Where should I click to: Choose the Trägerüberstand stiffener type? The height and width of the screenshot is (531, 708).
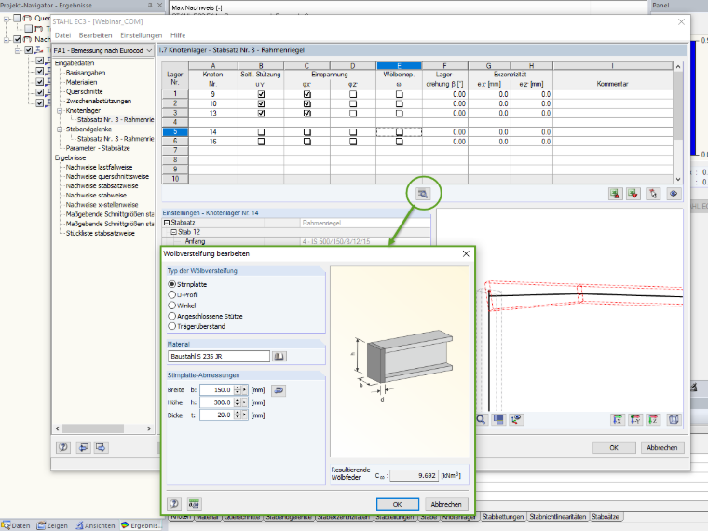171,326
